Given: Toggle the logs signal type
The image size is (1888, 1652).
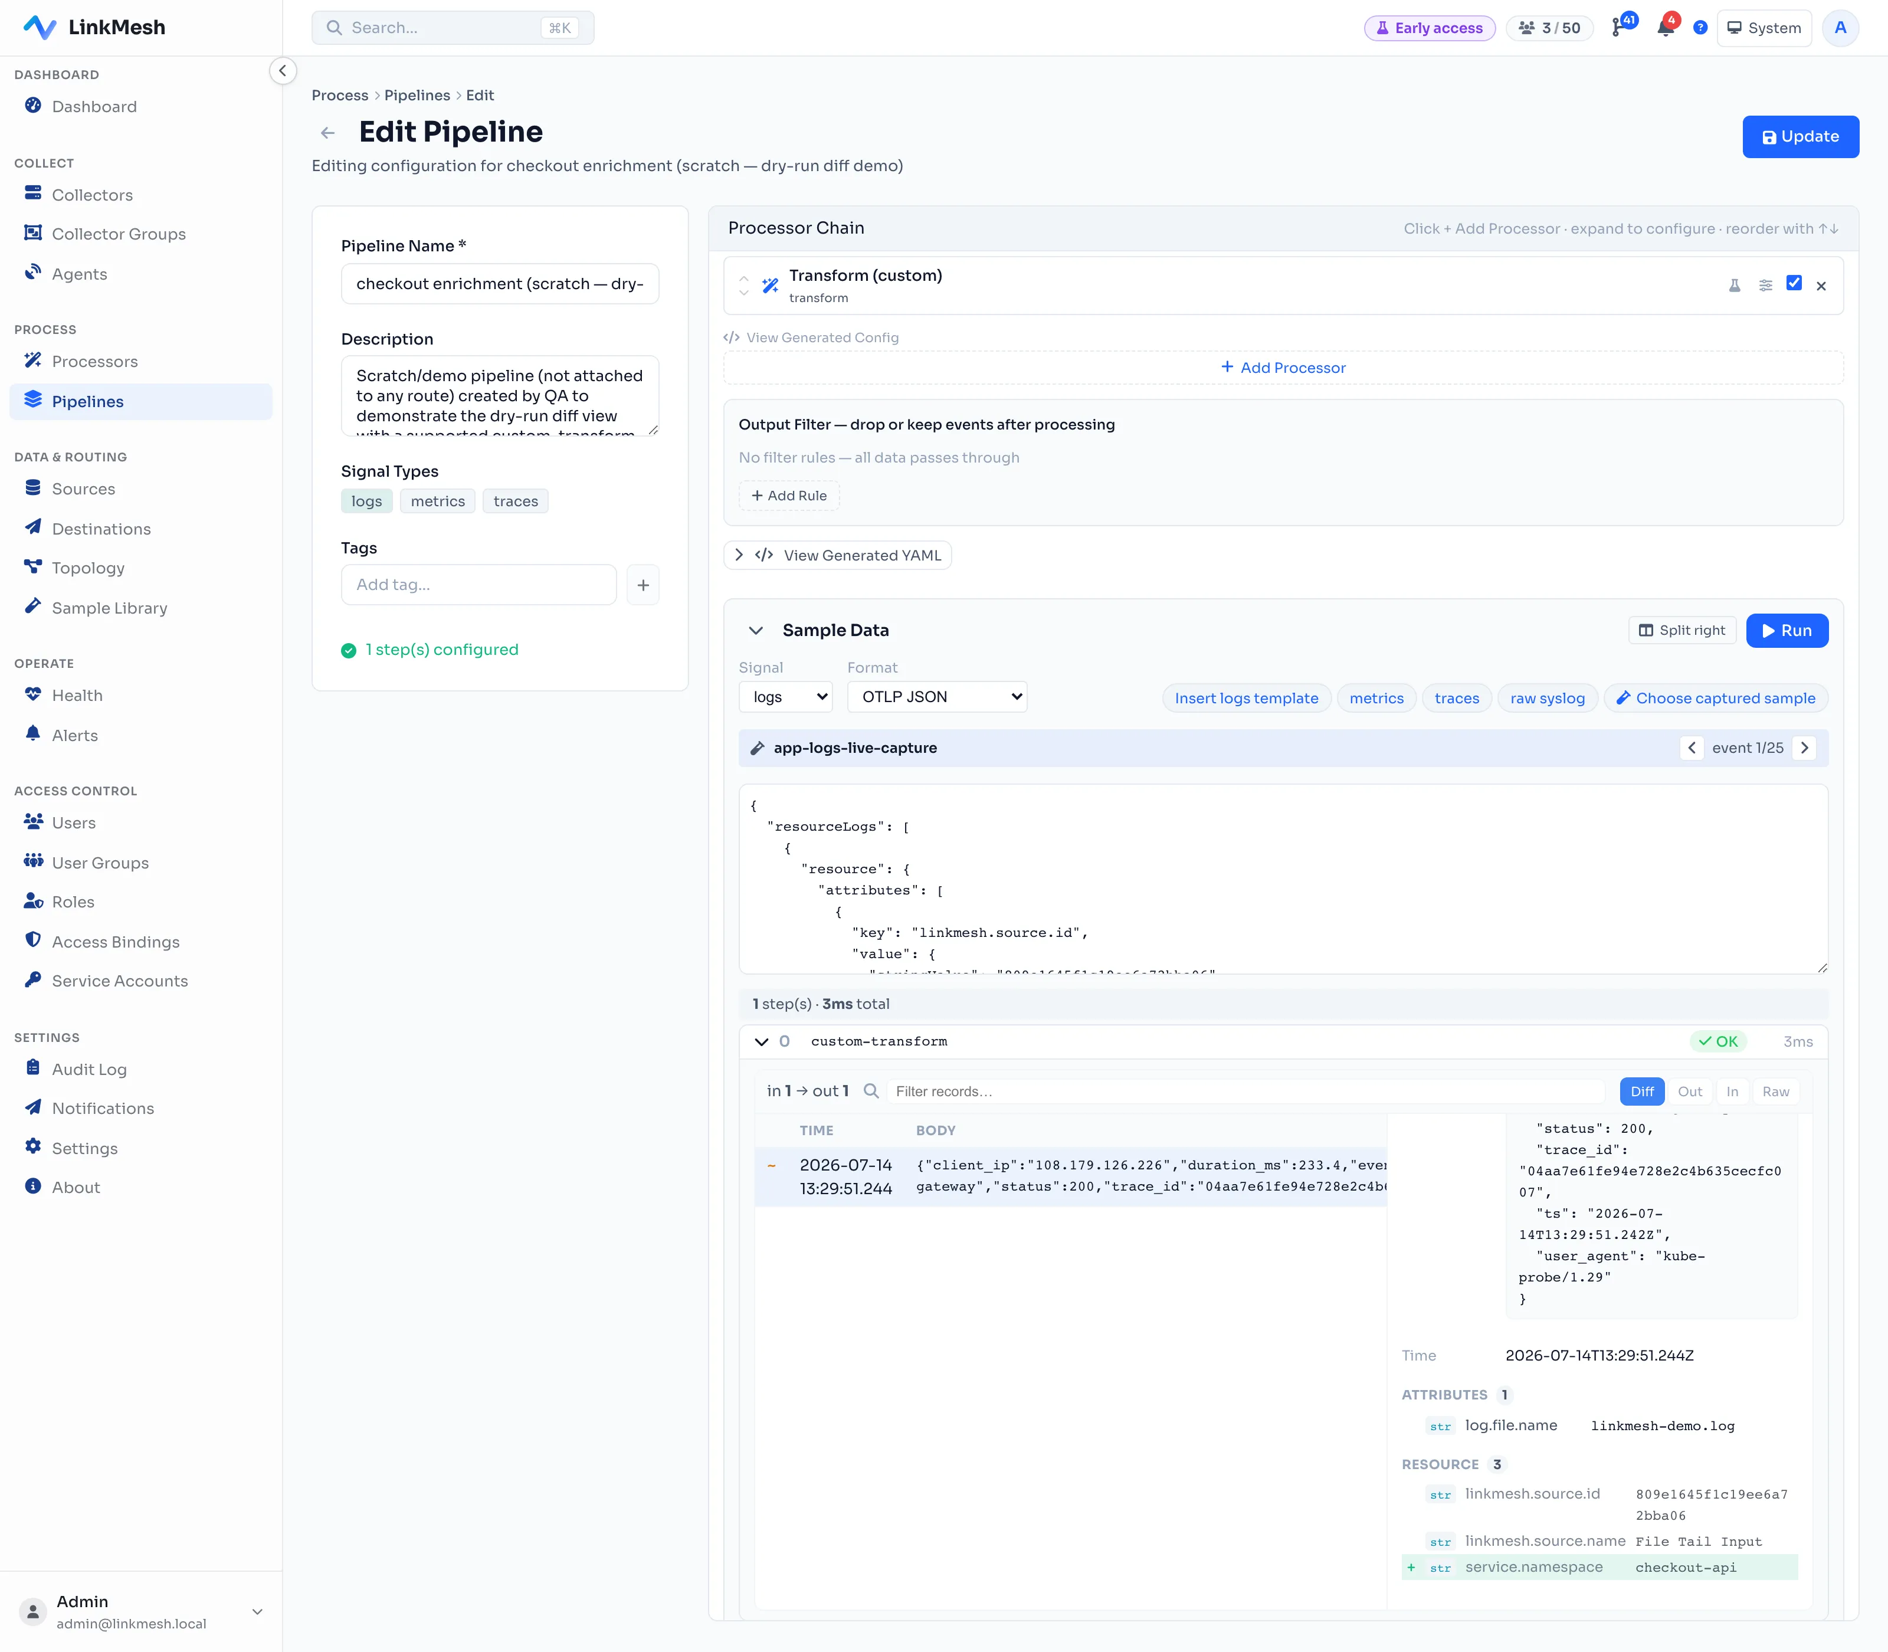Looking at the screenshot, I should [x=366, y=500].
